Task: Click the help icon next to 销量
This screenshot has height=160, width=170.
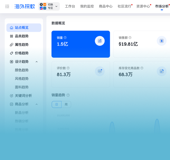Action: (65, 38)
